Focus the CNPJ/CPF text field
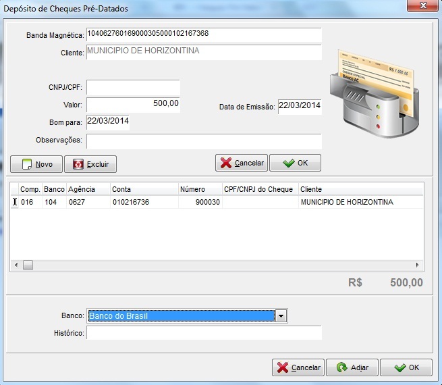442x385 pixels. tap(133, 88)
